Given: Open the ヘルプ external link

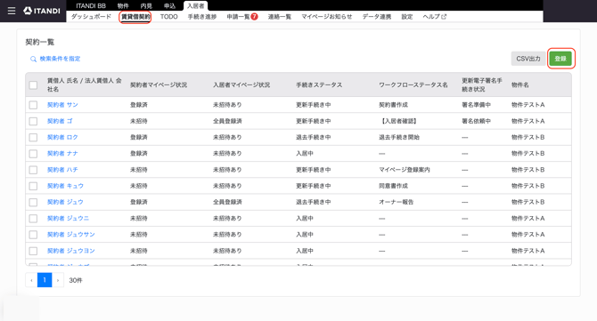Looking at the screenshot, I should tap(435, 17).
